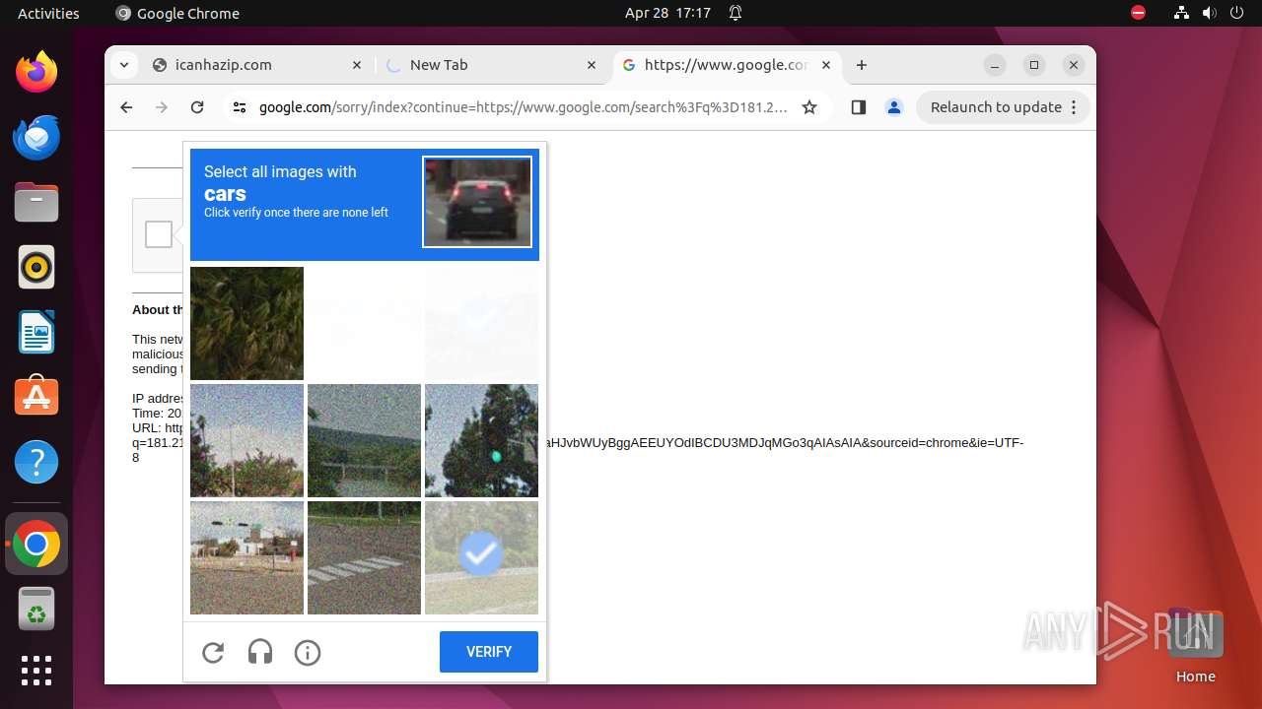Show captcha help information
1262x709 pixels.
308,652
